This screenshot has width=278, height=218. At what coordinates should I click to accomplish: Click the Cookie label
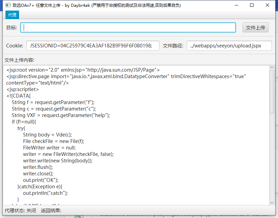tap(15, 46)
